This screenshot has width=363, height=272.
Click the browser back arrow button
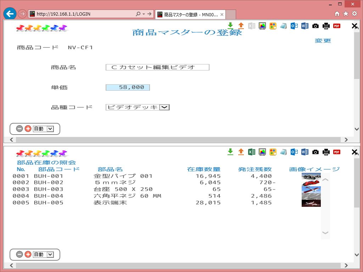click(10, 14)
